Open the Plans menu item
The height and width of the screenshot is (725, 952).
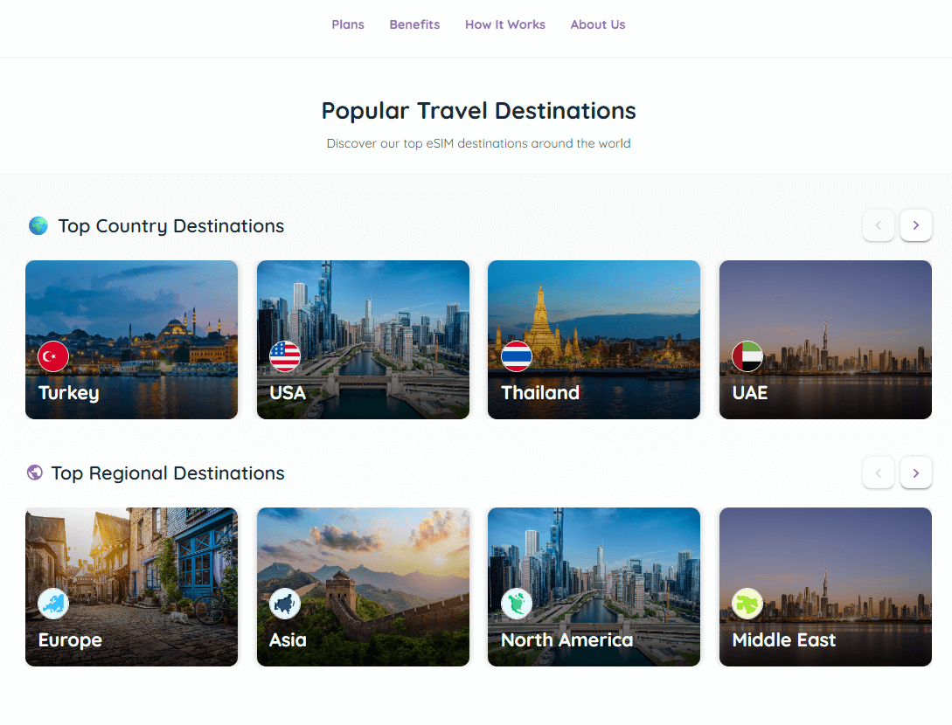pos(348,24)
